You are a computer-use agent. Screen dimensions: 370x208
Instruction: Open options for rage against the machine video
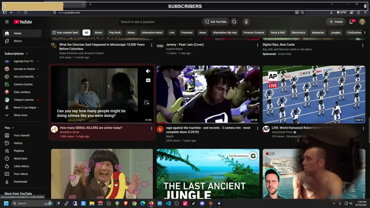tap(258, 129)
